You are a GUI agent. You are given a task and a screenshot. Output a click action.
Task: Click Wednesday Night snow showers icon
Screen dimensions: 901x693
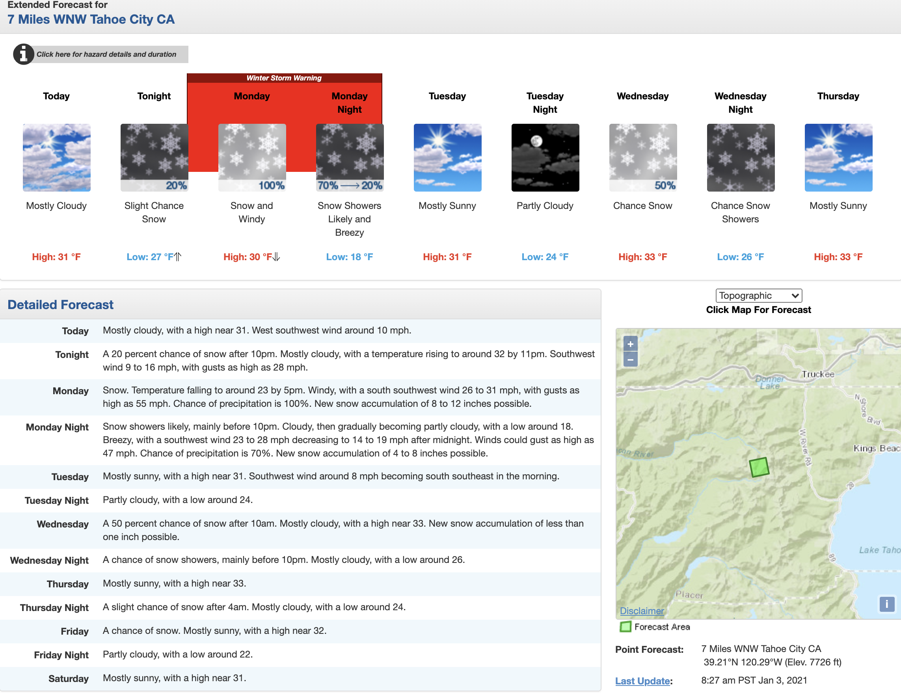[741, 158]
